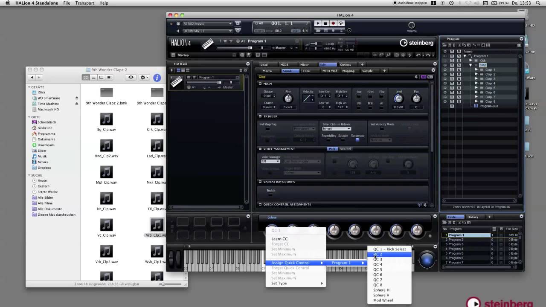Click the red Record transport button
This screenshot has height=307, width=546.
point(333,23)
